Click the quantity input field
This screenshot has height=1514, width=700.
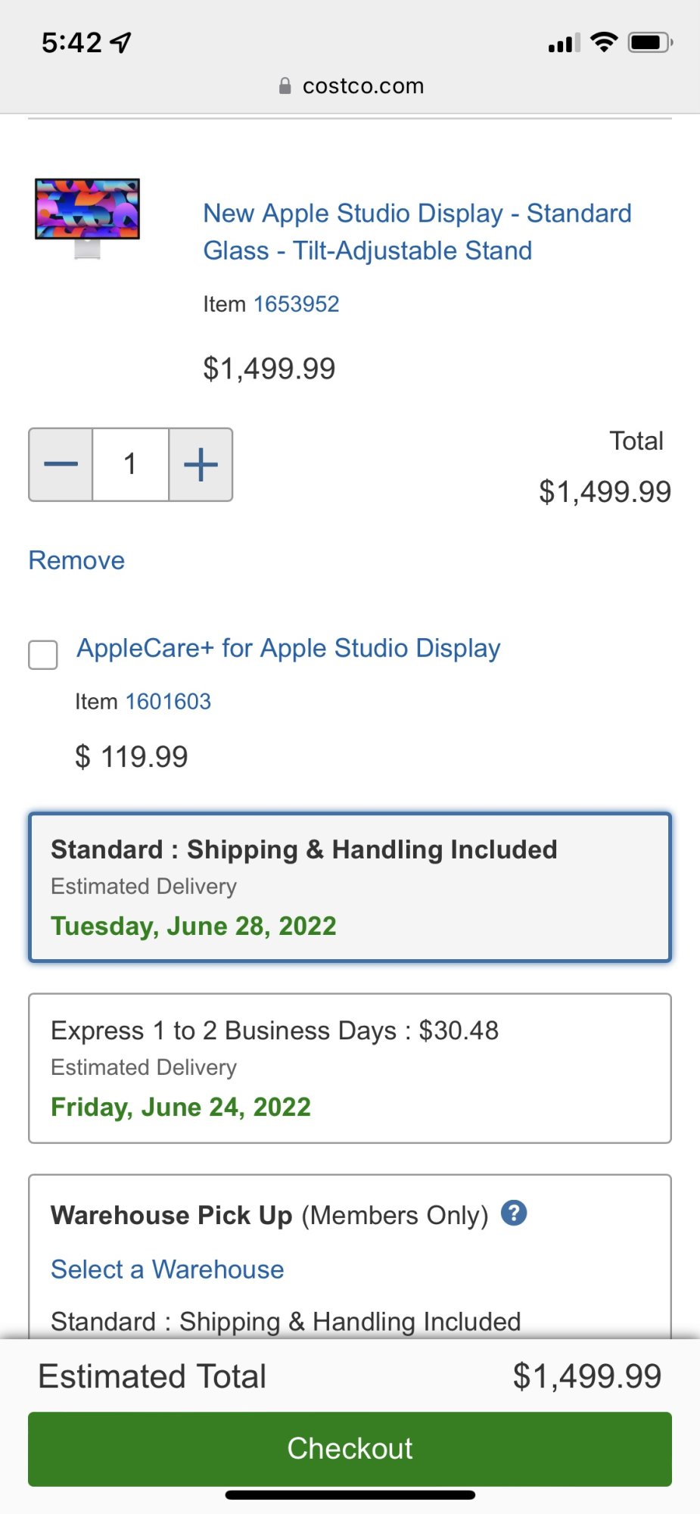click(x=130, y=464)
